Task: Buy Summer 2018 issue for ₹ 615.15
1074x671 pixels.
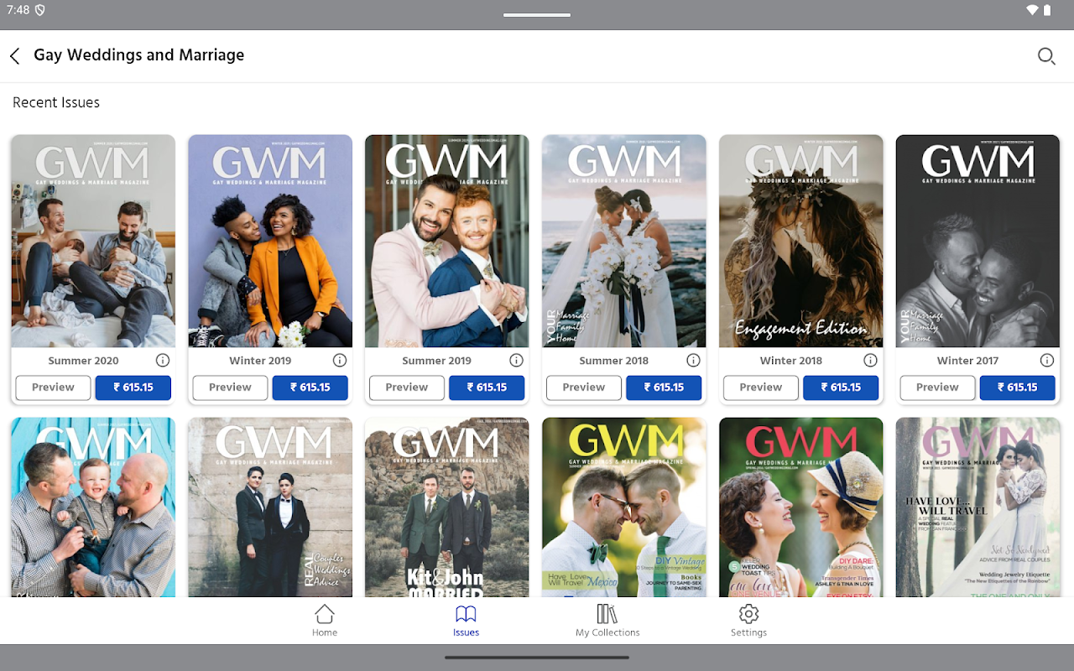Action: coord(665,388)
